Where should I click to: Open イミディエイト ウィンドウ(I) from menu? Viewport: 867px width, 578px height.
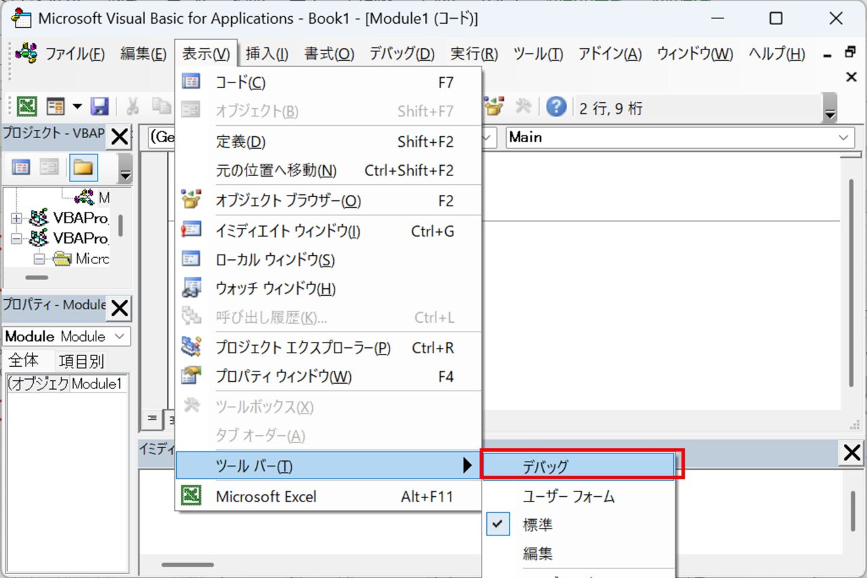pos(328,231)
